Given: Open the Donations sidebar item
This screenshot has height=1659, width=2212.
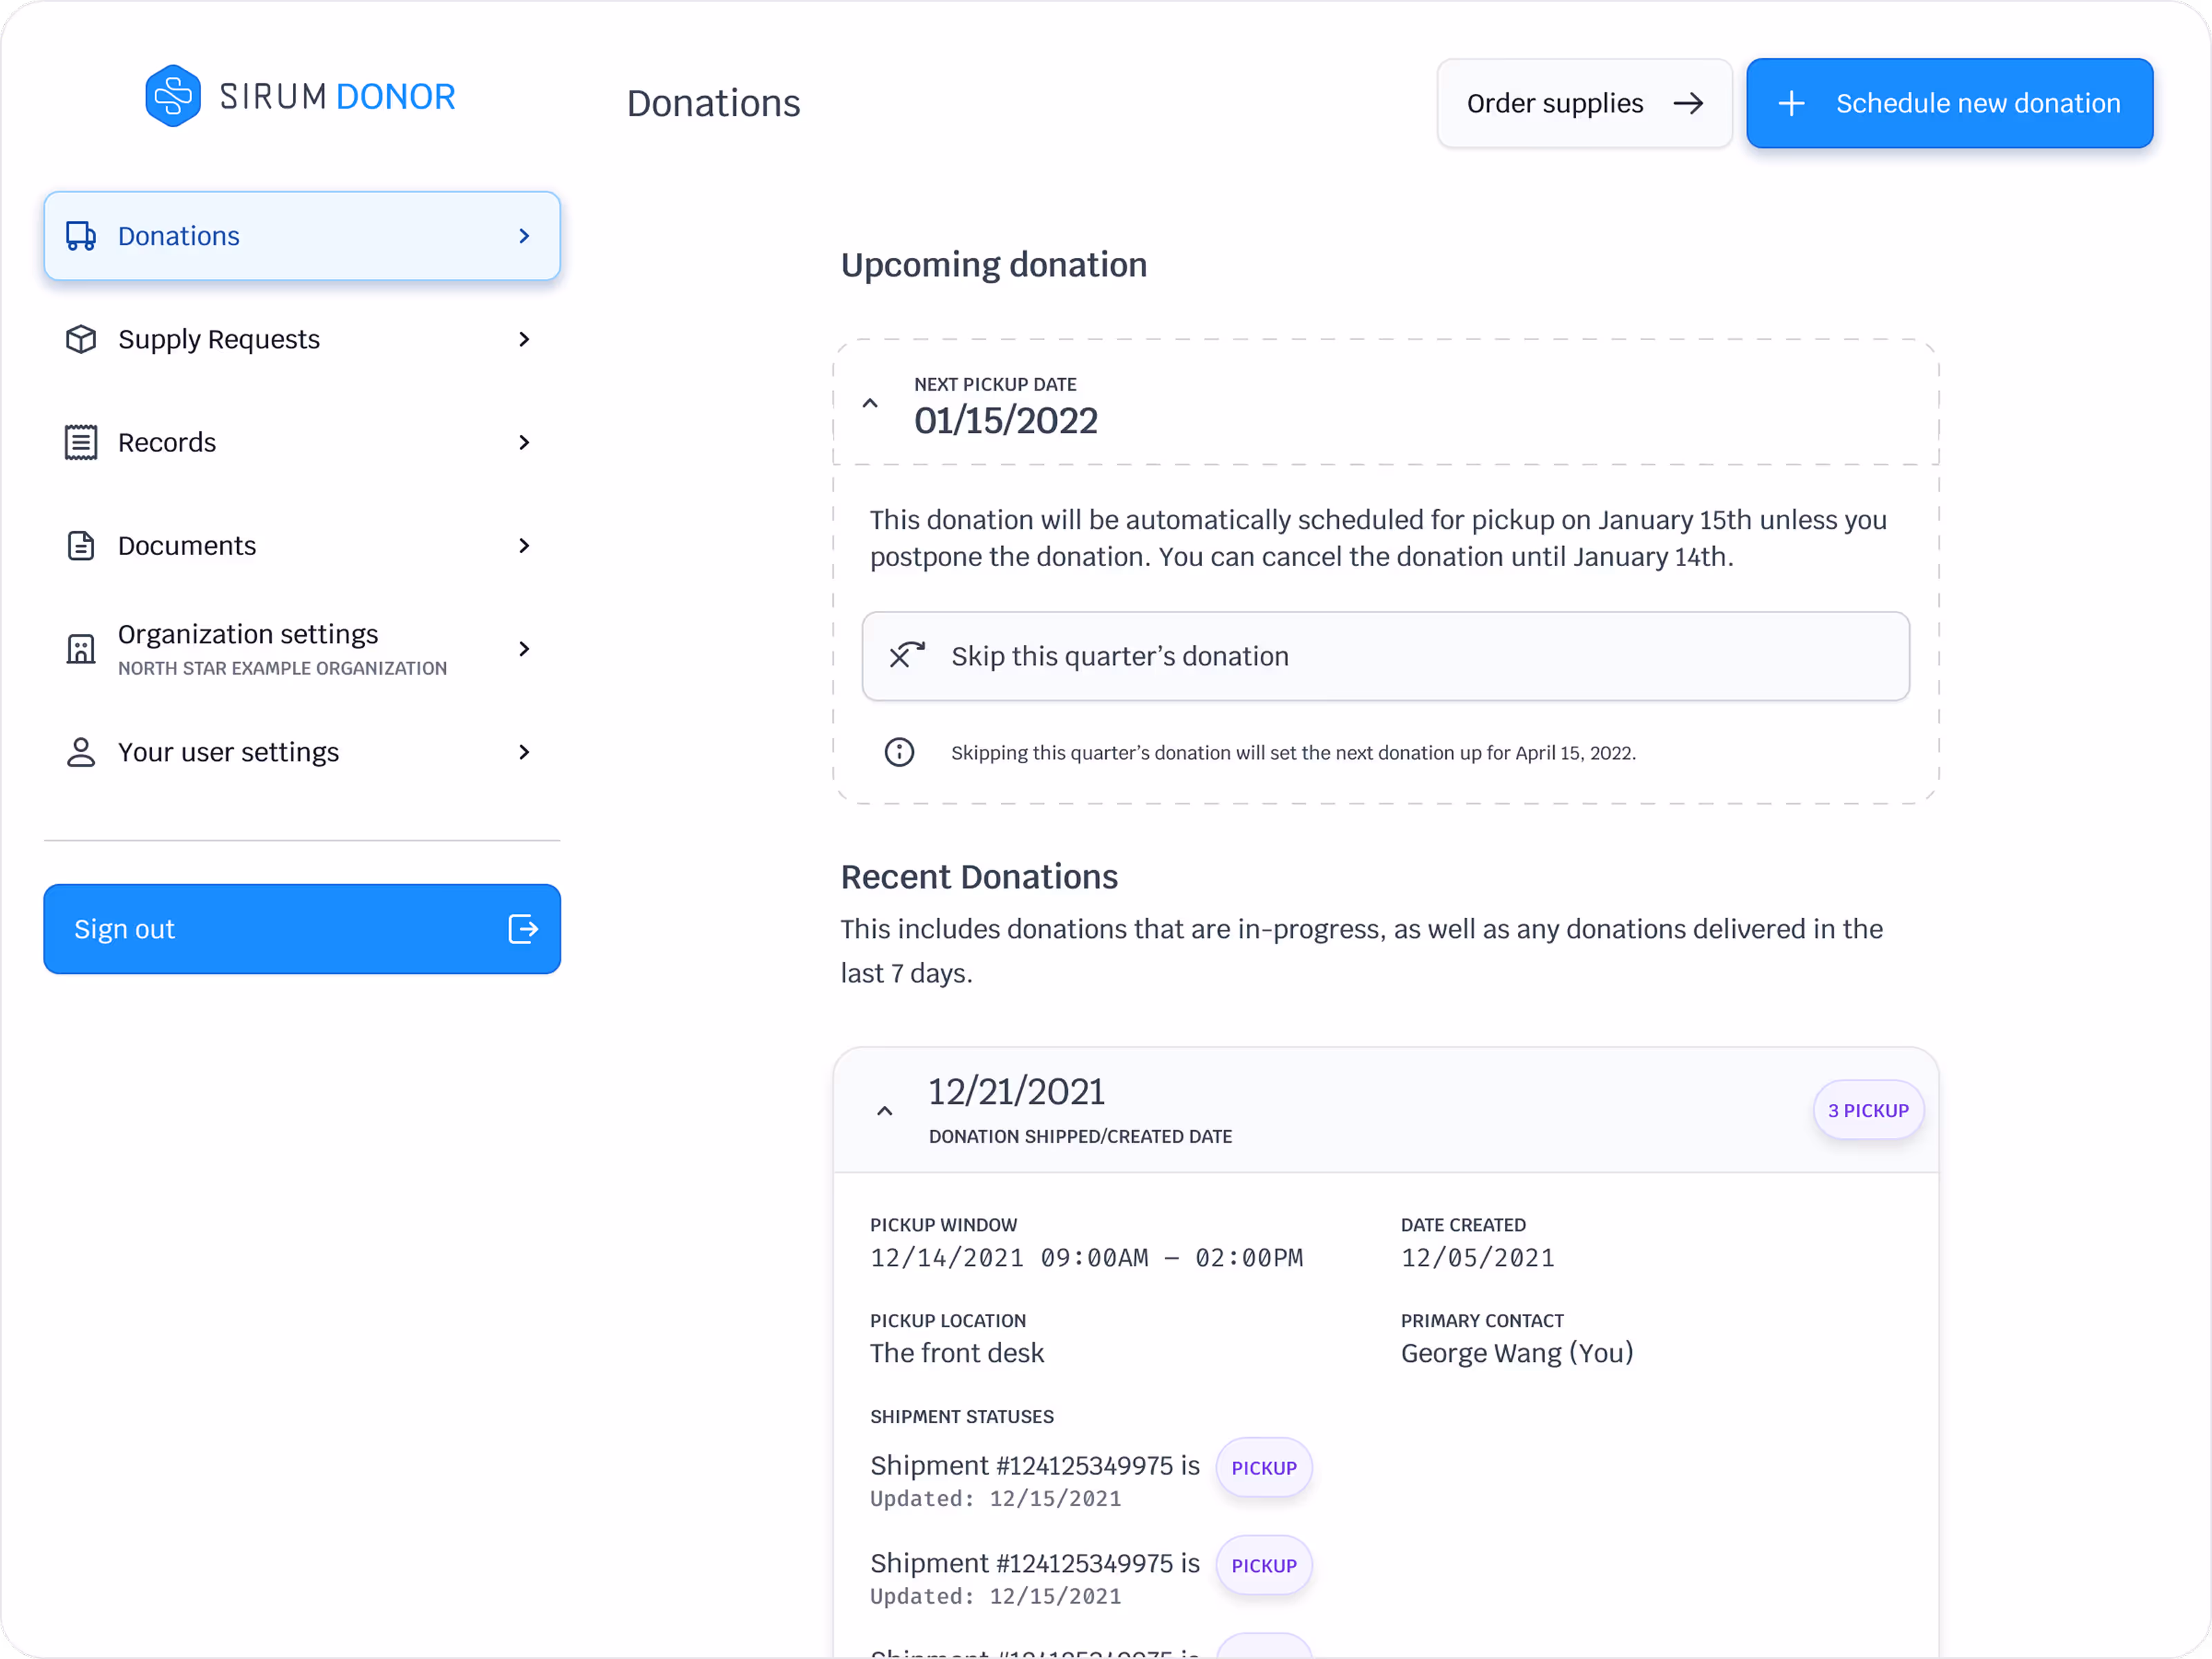Looking at the screenshot, I should pos(302,236).
